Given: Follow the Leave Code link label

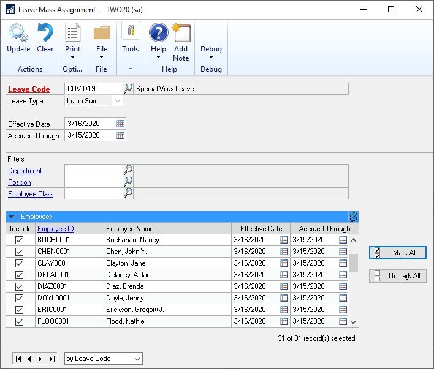Looking at the screenshot, I should coord(29,89).
